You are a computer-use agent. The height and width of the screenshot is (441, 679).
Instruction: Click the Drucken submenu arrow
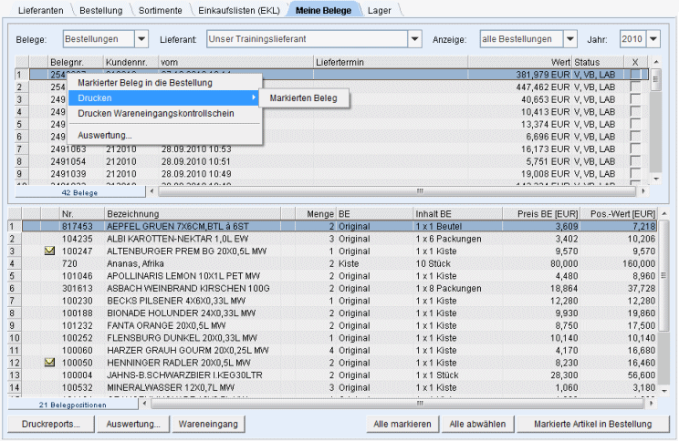point(254,97)
